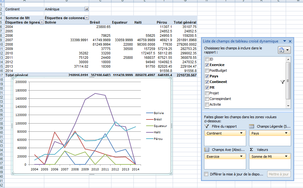Click the Filtre du rapport funnel icon
This screenshot has height=188, width=303.
click(207, 126)
